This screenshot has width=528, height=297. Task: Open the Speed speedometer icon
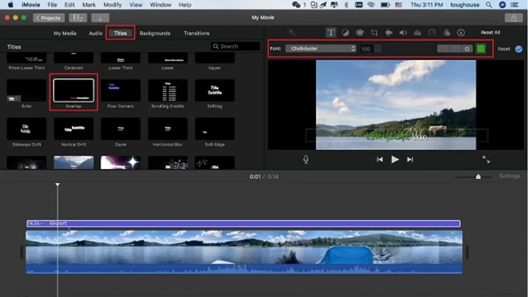[x=432, y=33]
